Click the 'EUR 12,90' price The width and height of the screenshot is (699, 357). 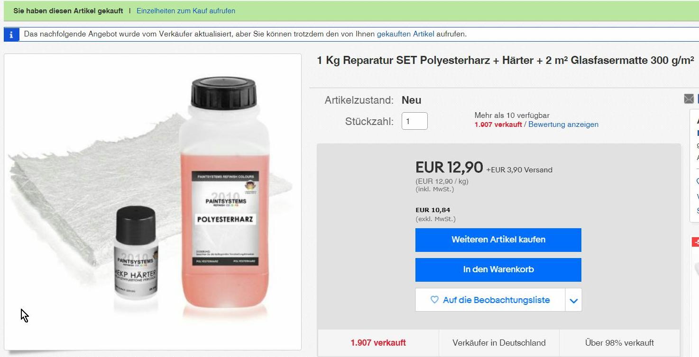point(449,168)
